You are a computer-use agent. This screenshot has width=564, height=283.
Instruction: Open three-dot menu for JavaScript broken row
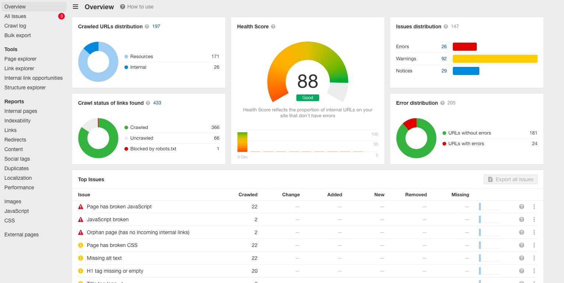534,219
